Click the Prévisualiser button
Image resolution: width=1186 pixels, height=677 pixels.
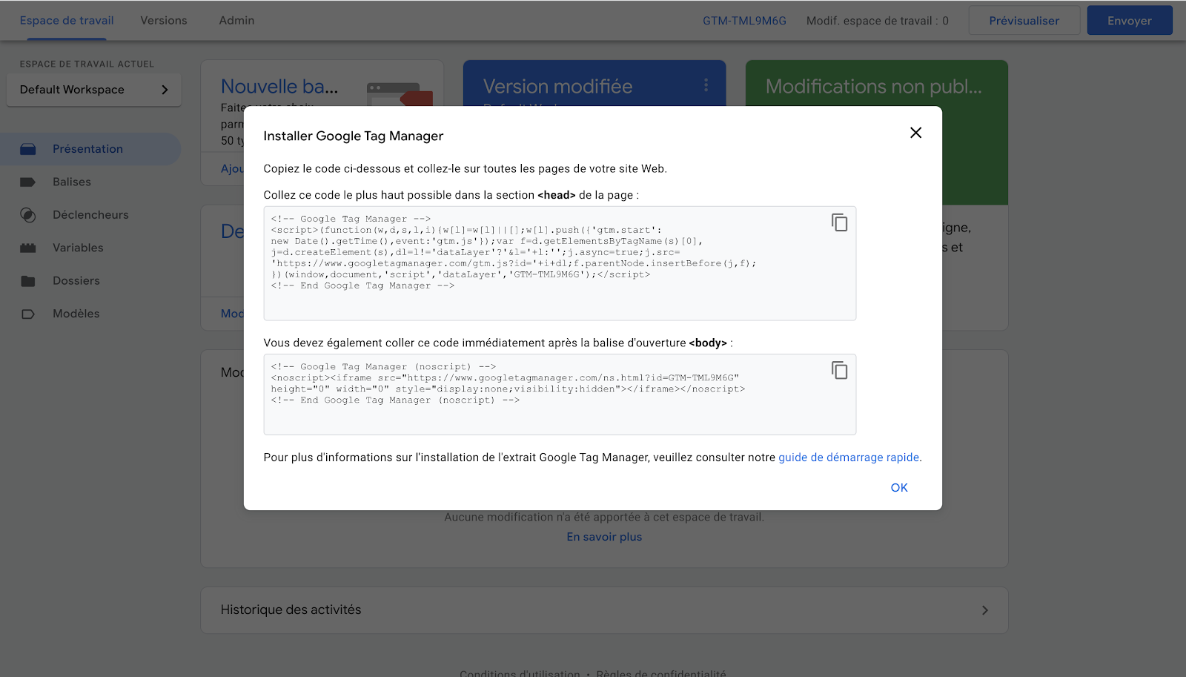(x=1024, y=21)
